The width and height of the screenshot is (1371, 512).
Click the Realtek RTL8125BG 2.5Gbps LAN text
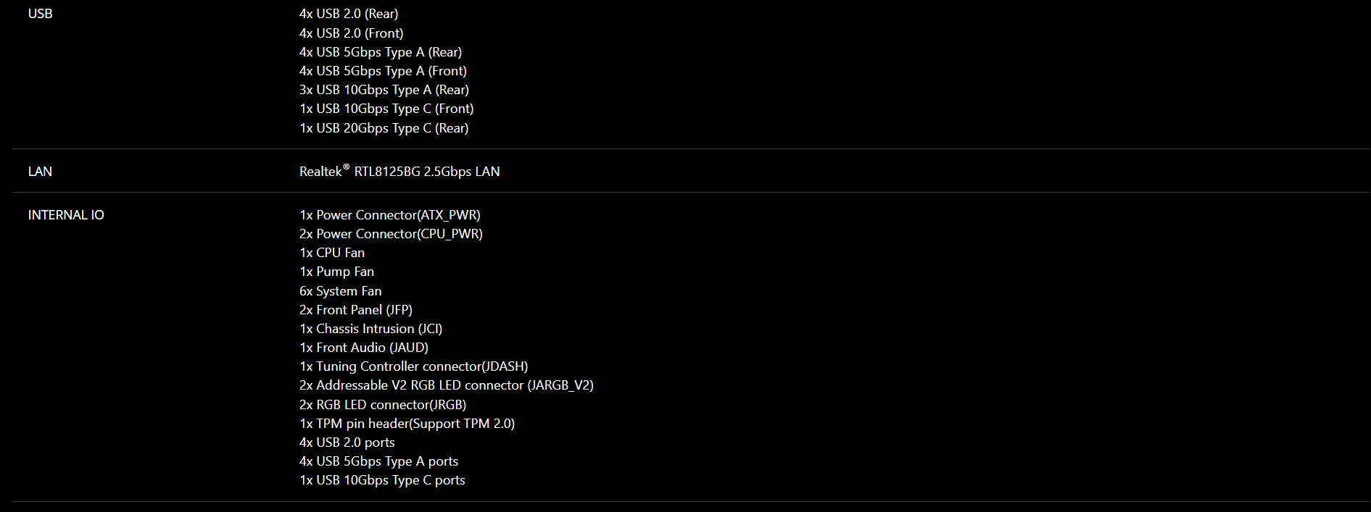pyautogui.click(x=399, y=172)
